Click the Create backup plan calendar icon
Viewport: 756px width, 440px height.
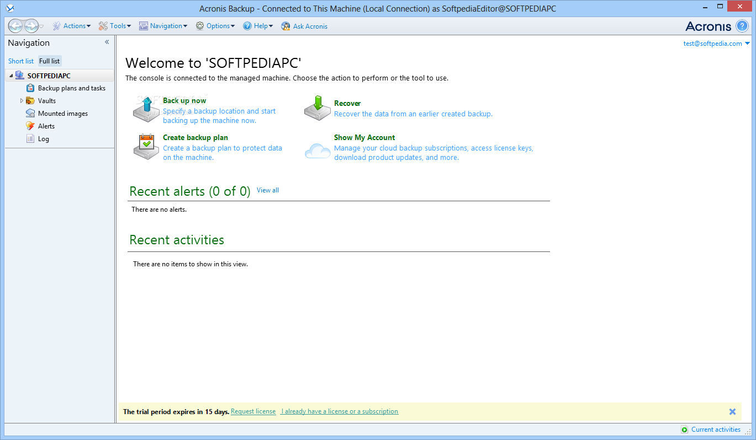[x=146, y=146]
